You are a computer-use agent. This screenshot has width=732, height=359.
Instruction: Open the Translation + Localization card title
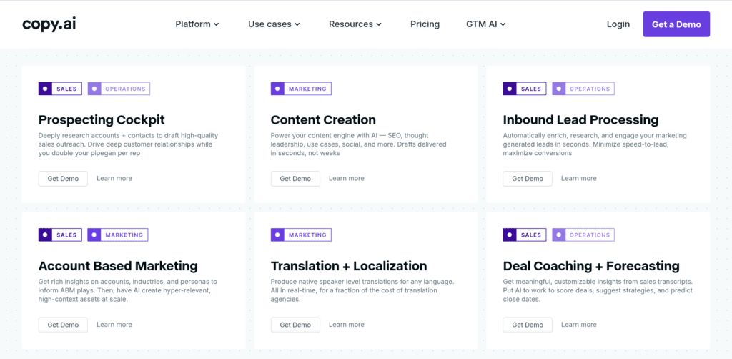tap(349, 266)
